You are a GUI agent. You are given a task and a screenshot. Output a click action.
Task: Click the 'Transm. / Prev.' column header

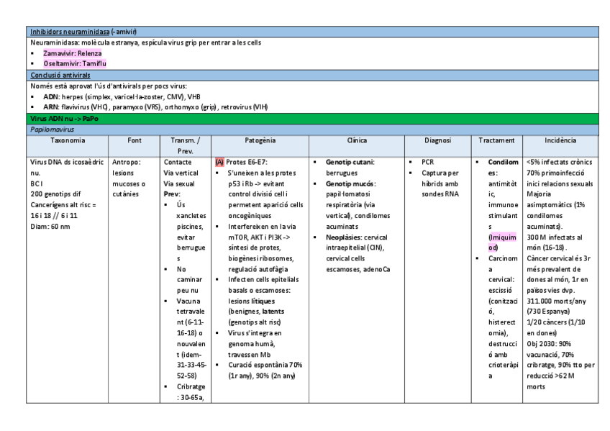[185, 145]
